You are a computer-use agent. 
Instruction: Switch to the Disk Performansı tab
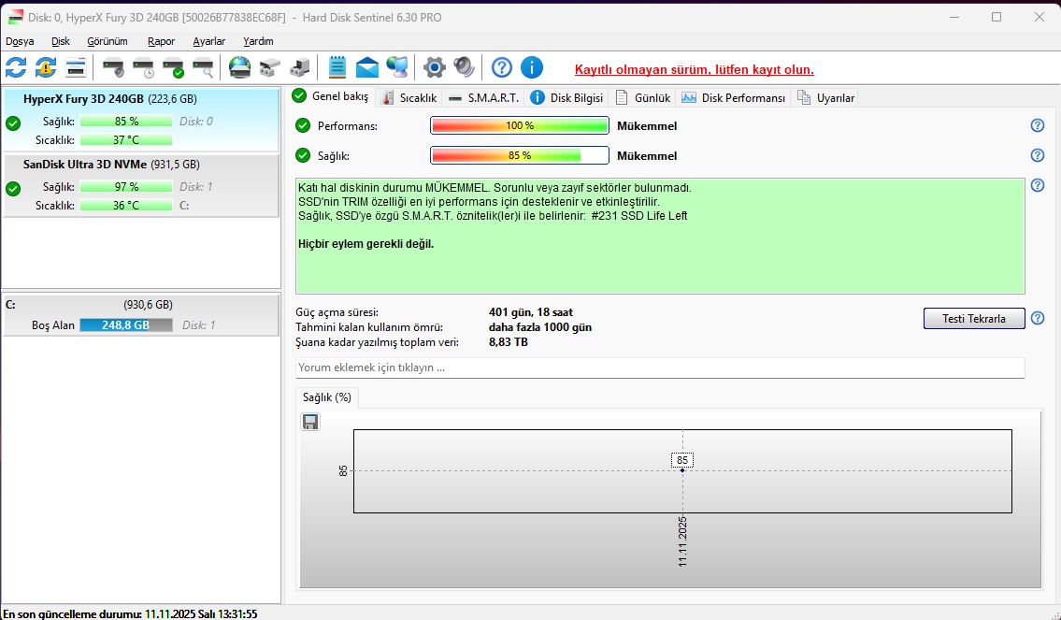coord(734,97)
